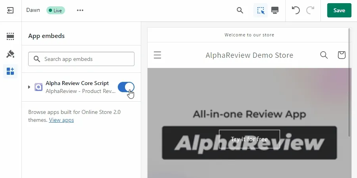Follow the View apps link
This screenshot has height=178, width=357.
pos(61,120)
